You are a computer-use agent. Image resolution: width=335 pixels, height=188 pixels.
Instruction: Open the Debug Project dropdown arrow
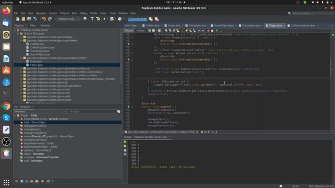115,19
